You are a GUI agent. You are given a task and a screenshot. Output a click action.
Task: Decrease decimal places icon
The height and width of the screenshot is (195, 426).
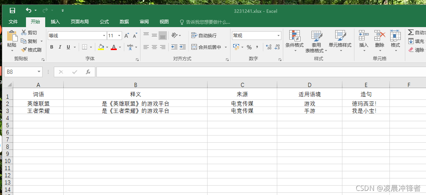tap(277, 47)
